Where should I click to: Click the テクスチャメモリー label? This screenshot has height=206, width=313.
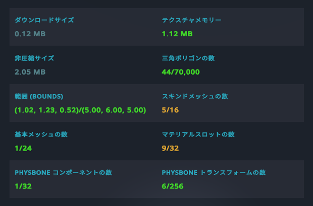coord(191,20)
